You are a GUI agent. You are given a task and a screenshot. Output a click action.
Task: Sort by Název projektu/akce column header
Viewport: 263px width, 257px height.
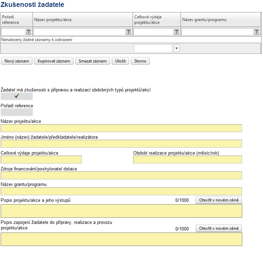coord(83,20)
